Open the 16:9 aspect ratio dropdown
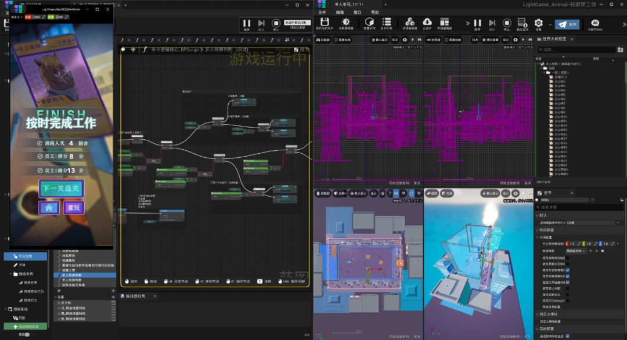The width and height of the screenshot is (627, 340). 475,40
